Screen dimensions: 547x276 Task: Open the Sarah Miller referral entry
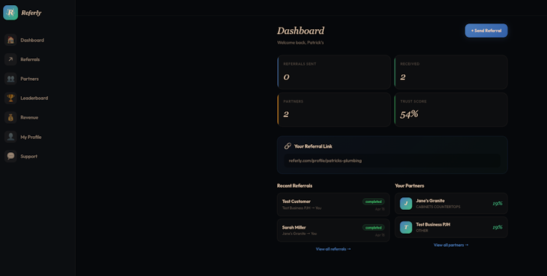click(333, 230)
